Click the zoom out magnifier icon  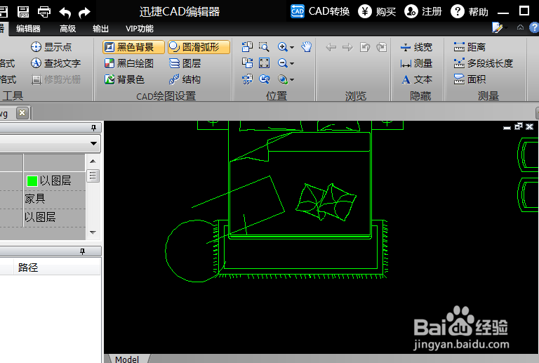283,63
